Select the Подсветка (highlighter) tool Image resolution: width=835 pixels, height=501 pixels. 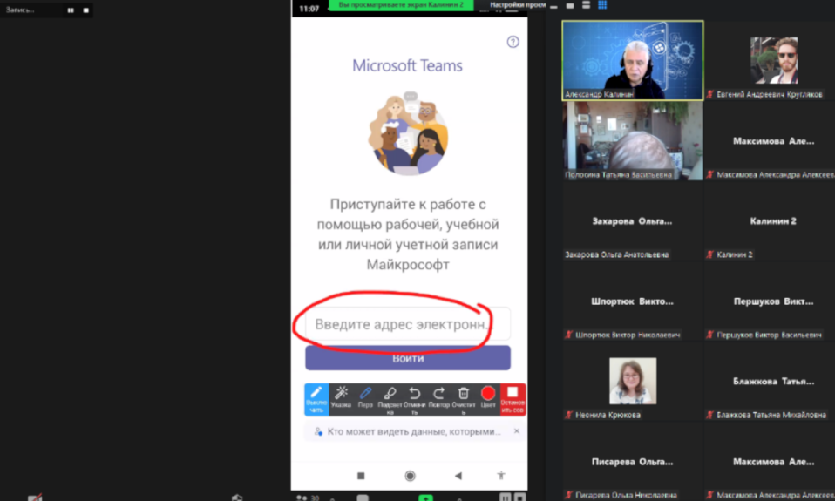click(390, 398)
